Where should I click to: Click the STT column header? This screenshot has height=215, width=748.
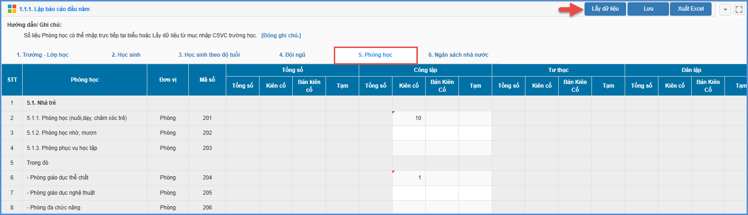(x=12, y=80)
